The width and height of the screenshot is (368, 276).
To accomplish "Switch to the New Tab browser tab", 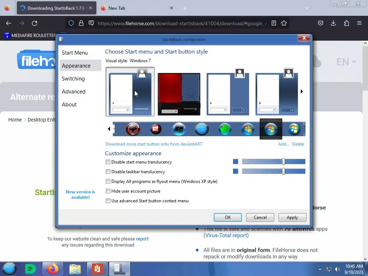I will 138,8.
